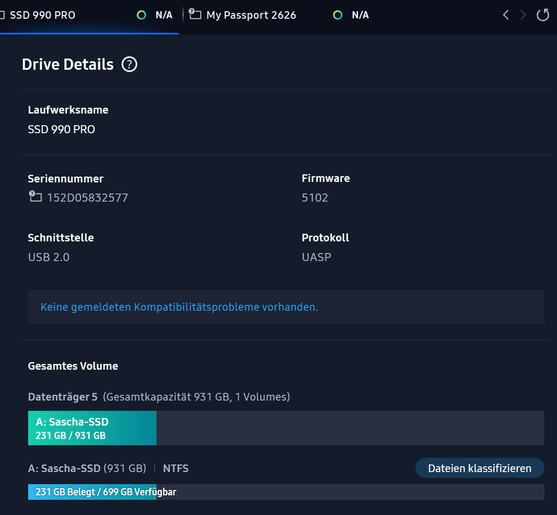This screenshot has height=515, width=557.
Task: Open the Drive Details help icon
Action: pyautogui.click(x=130, y=64)
